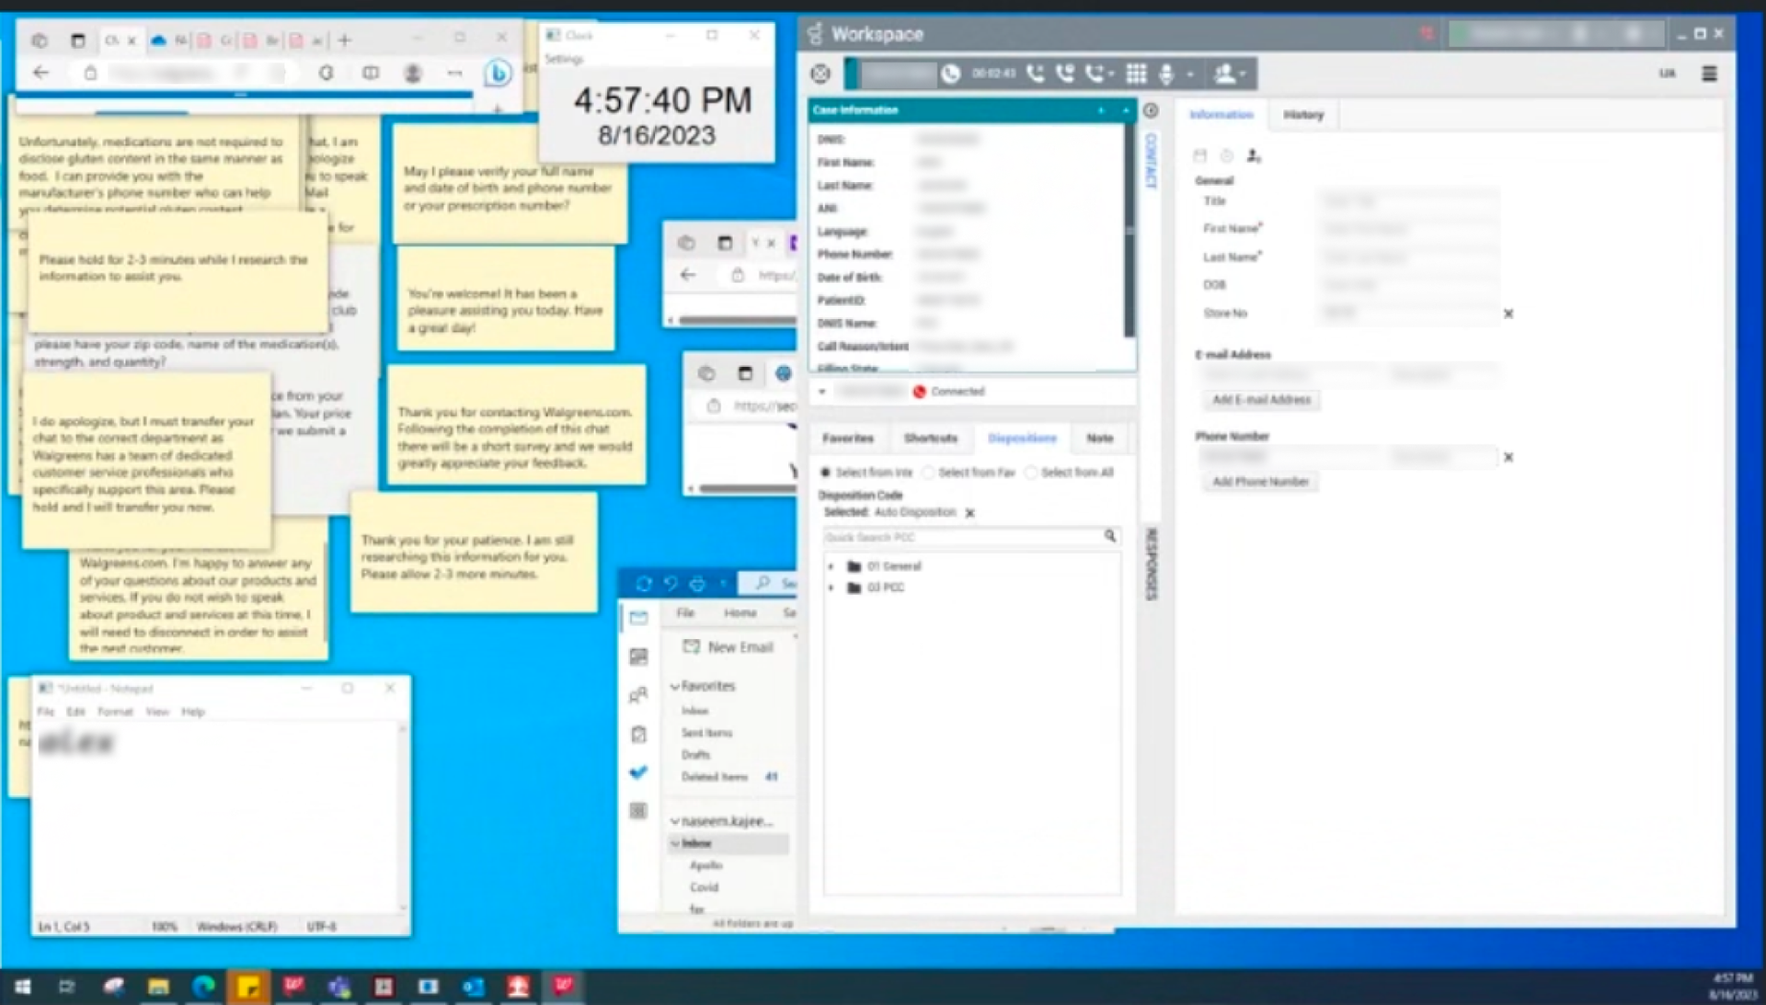Viewport: 1766px width, 1005px height.
Task: Click the Add E-mail Address button
Action: click(x=1261, y=400)
